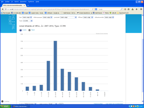Image resolution: width=144 pixels, height=108 pixels.
Task: Open the Landsdel dropdown
Action: 68,17
